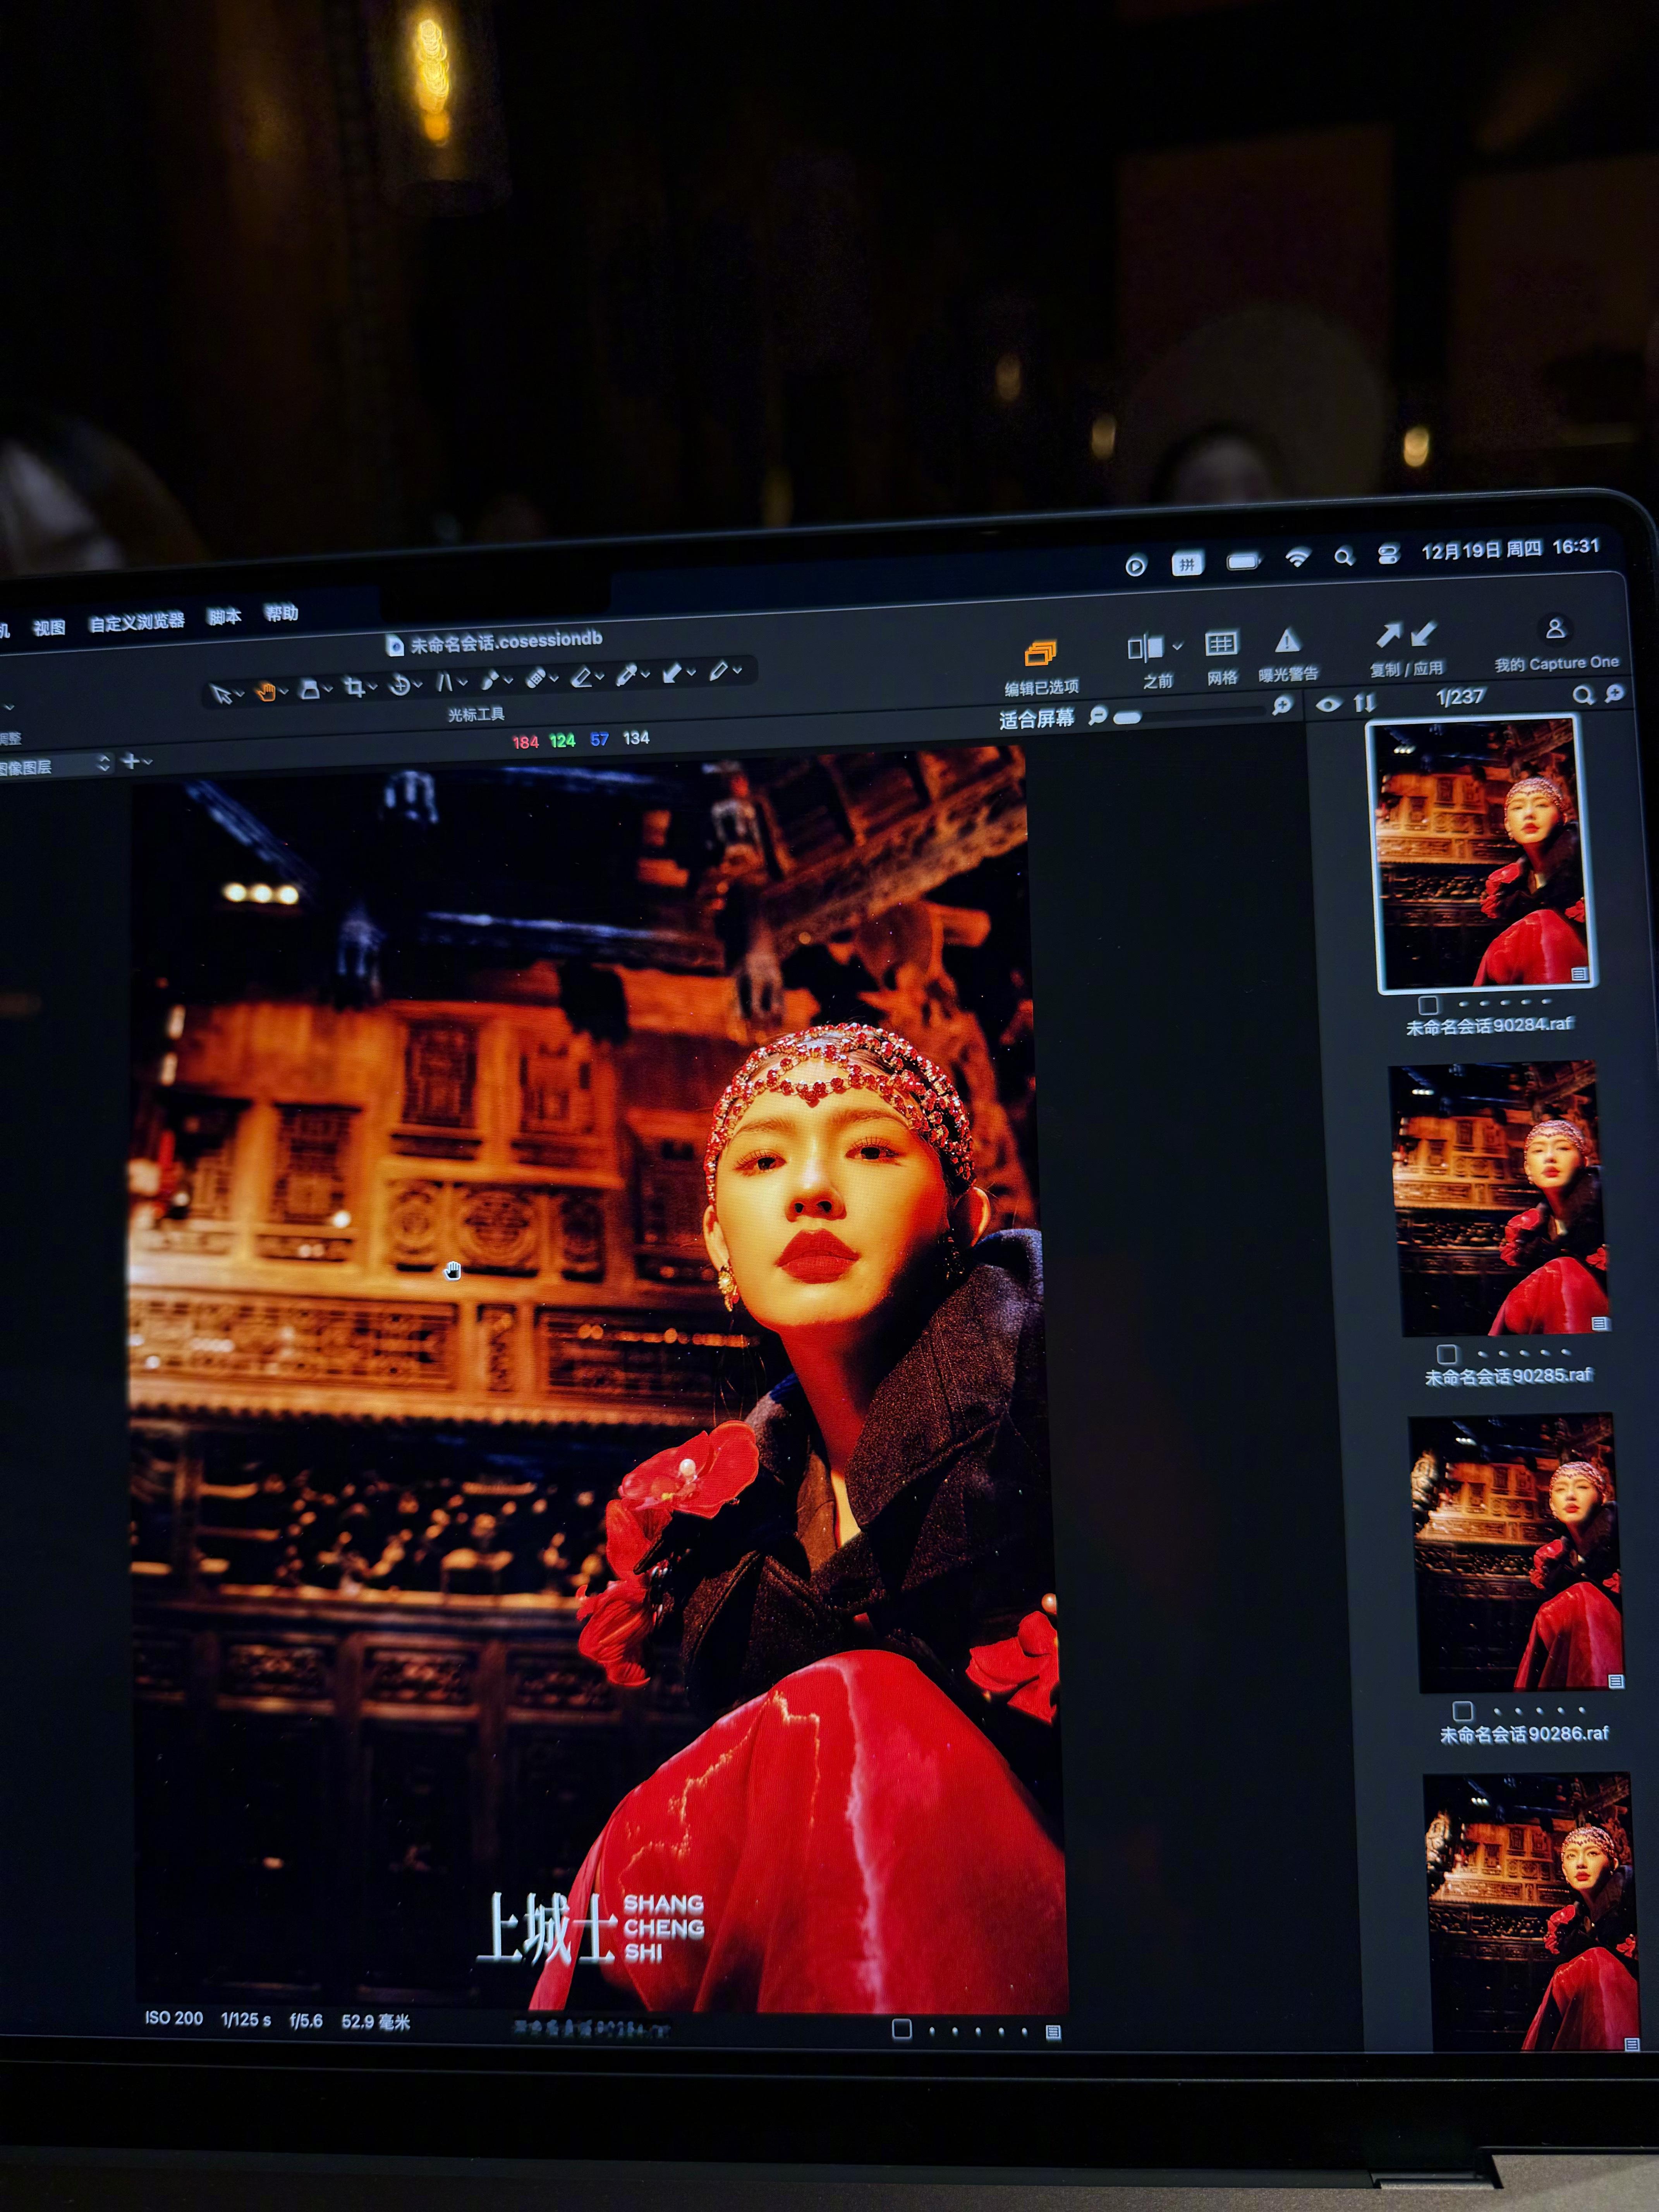Open Spotlight search in menu bar
Viewport: 1659px width, 2212px height.
click(1344, 557)
